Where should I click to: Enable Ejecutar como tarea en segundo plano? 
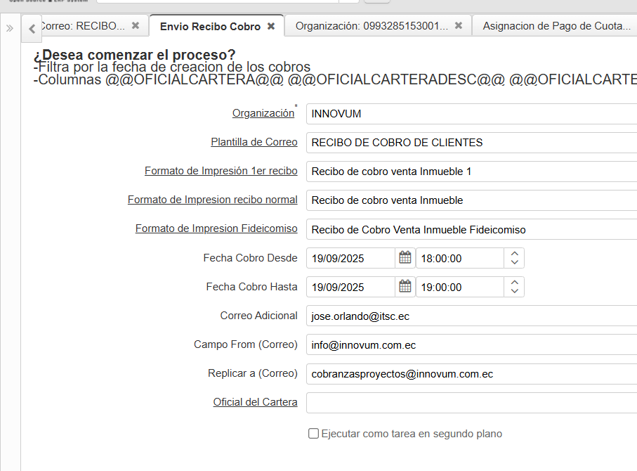pos(314,434)
